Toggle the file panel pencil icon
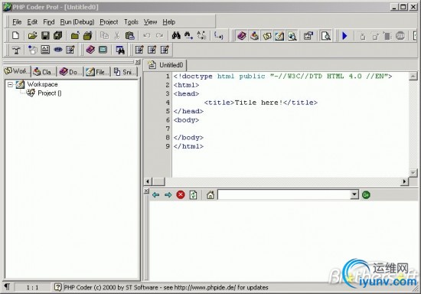 point(279,36)
